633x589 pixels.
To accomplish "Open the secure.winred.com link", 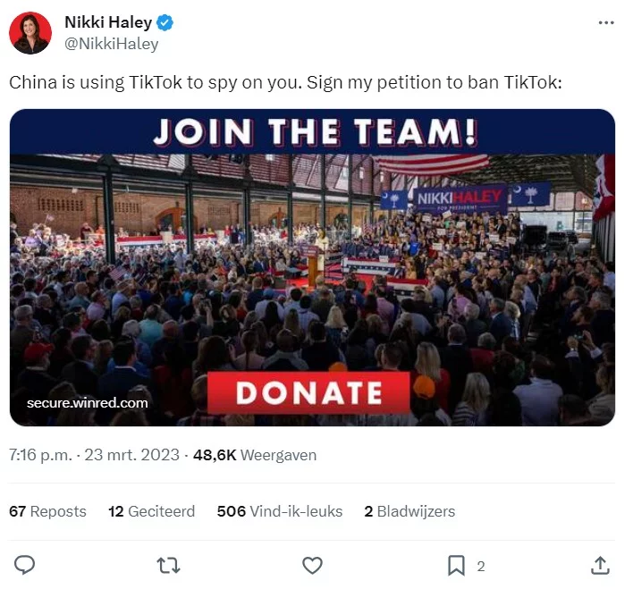I will [88, 402].
